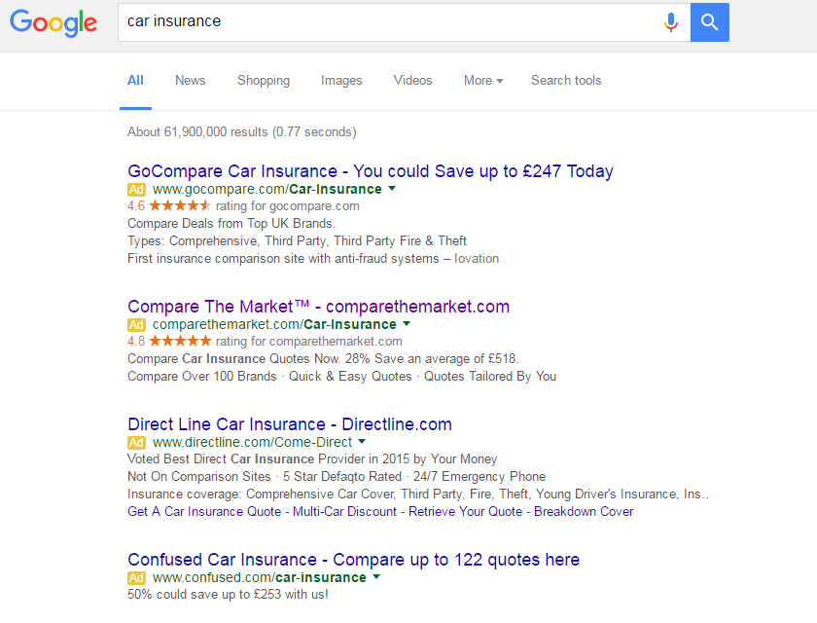817x623 pixels.
Task: Open the GoCompare Car Insurance ad link
Action: click(x=371, y=171)
